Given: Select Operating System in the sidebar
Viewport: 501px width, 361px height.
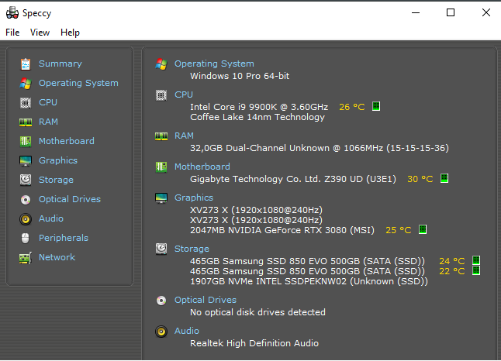Looking at the screenshot, I should point(78,83).
